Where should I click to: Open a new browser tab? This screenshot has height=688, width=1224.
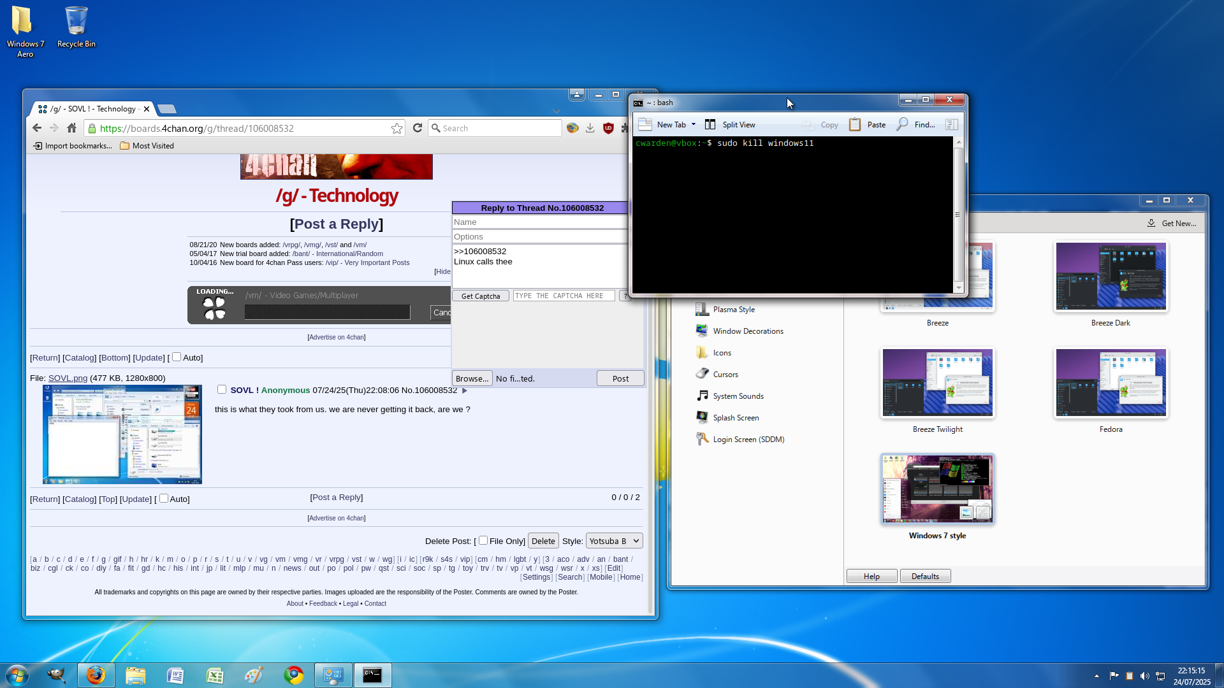click(x=166, y=109)
